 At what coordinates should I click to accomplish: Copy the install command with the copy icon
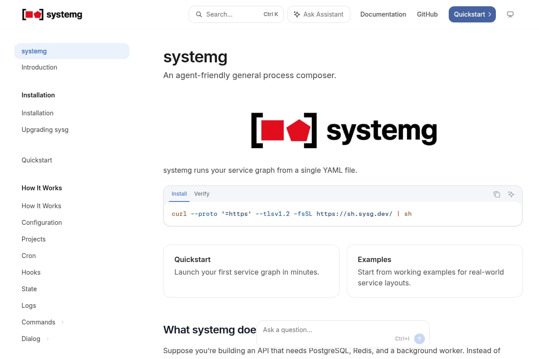click(x=497, y=194)
